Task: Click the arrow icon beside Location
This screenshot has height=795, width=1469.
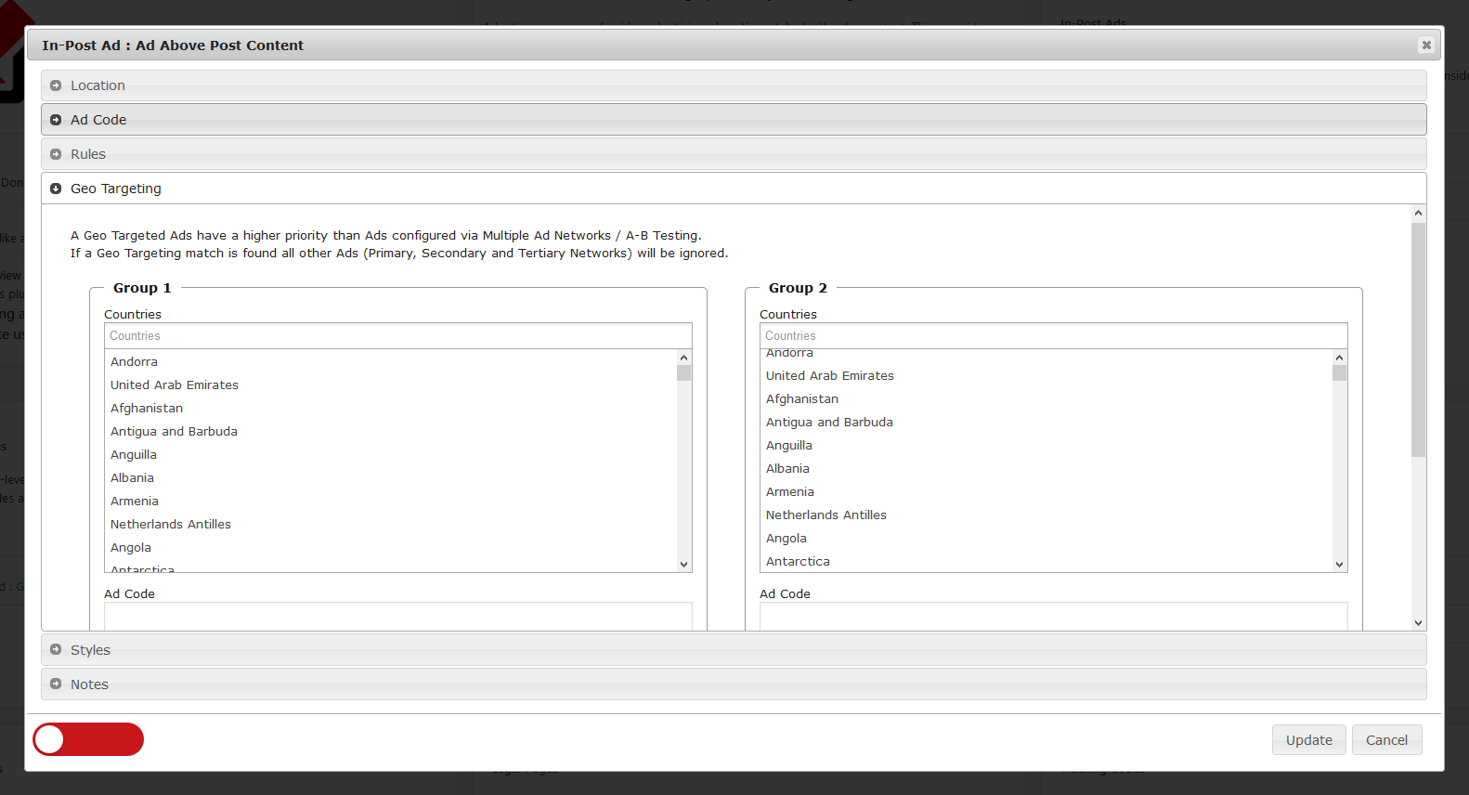Action: point(56,85)
